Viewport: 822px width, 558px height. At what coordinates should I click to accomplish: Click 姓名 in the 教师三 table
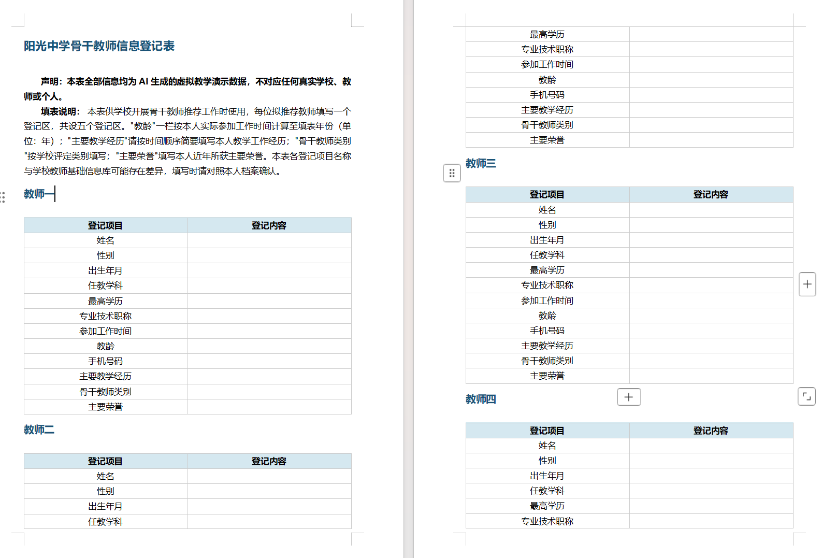click(547, 210)
